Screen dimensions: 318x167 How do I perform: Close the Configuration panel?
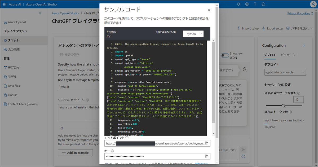[x=304, y=46]
